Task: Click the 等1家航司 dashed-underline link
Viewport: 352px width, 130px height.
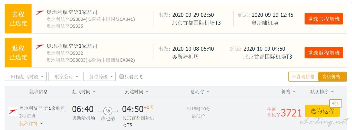Action: click(x=54, y=109)
